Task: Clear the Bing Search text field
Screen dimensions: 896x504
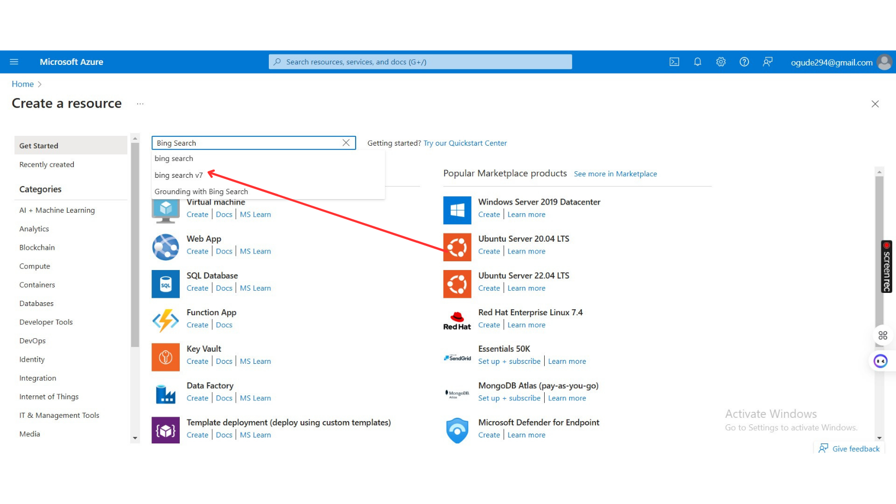Action: (x=346, y=143)
